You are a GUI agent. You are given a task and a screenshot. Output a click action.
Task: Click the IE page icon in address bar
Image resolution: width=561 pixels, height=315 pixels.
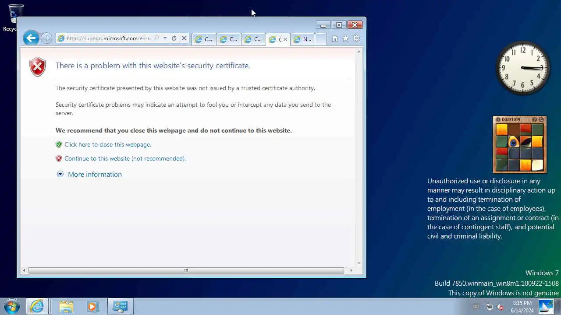(x=61, y=38)
